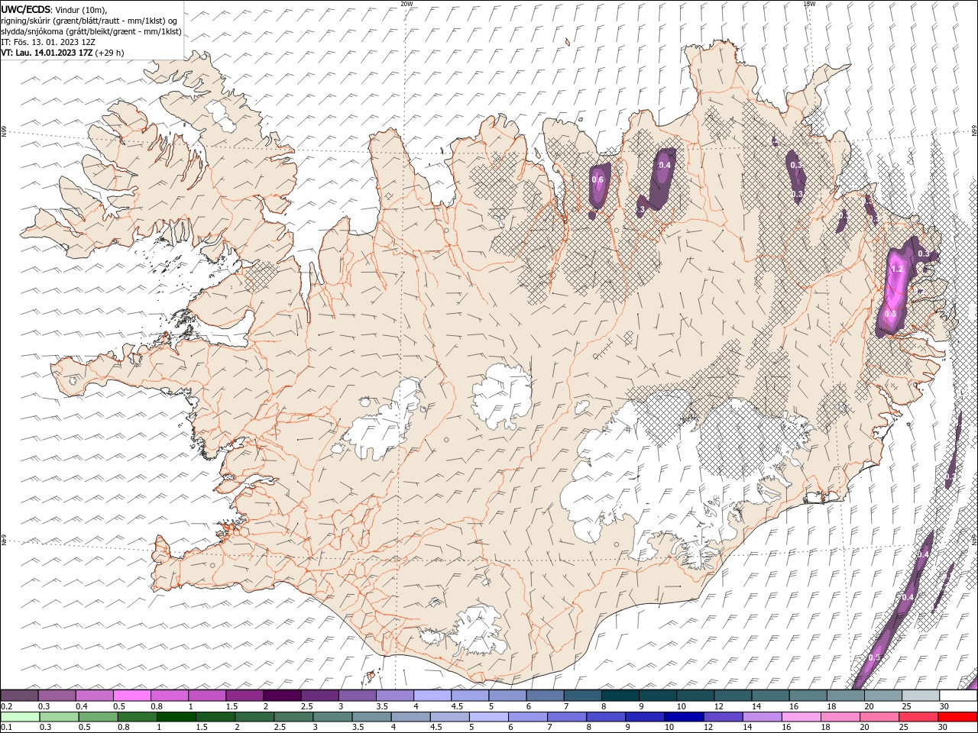Click the 'IT: Fös. 13. 01. 2023 12Z' line
Image resolution: width=978 pixels, height=733 pixels.
[48, 42]
